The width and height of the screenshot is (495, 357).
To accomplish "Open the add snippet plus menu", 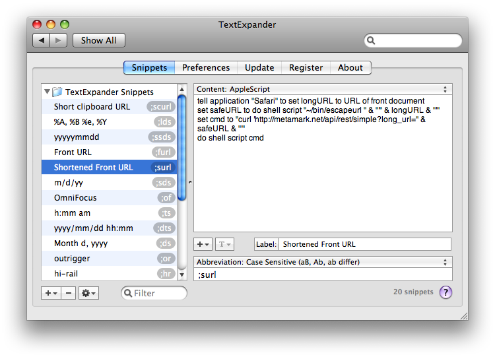I will (x=51, y=293).
